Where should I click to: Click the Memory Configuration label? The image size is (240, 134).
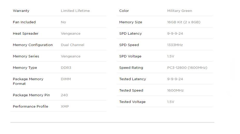33,45
